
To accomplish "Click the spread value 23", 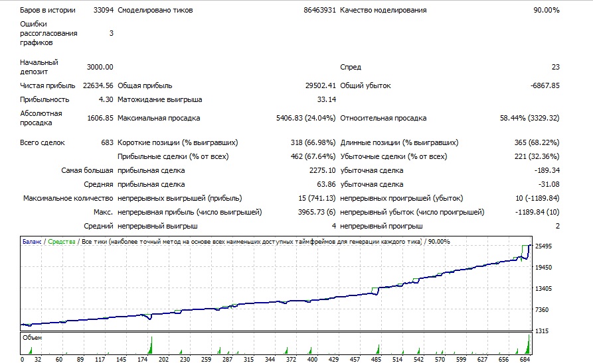I will 556,67.
